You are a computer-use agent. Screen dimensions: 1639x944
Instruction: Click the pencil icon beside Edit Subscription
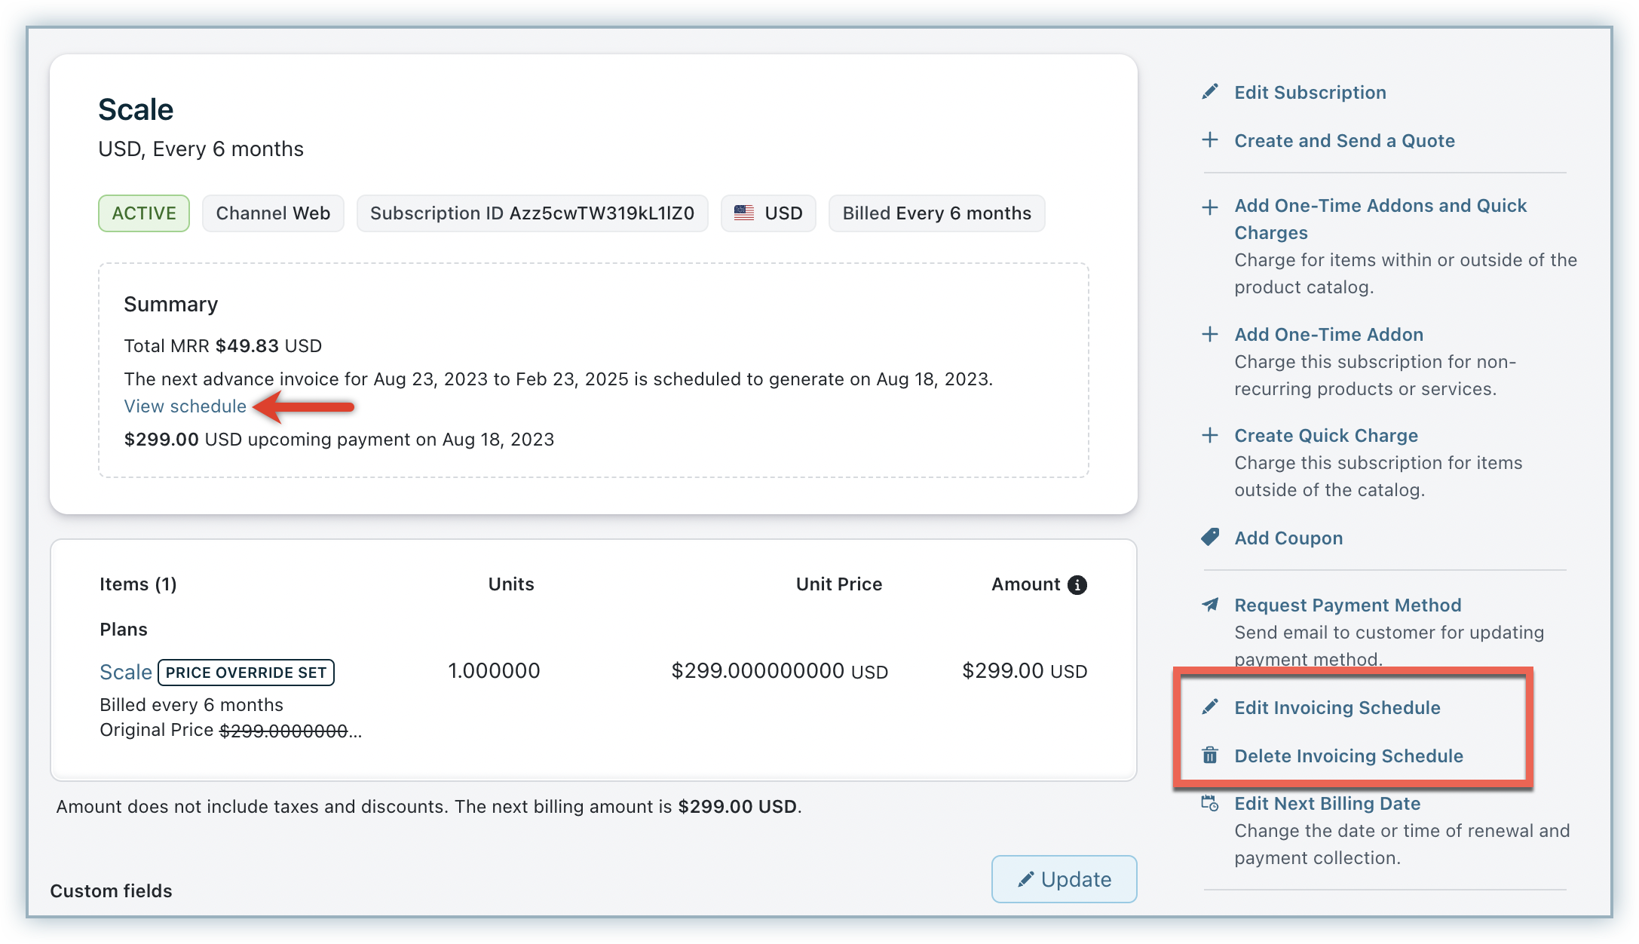(x=1210, y=92)
